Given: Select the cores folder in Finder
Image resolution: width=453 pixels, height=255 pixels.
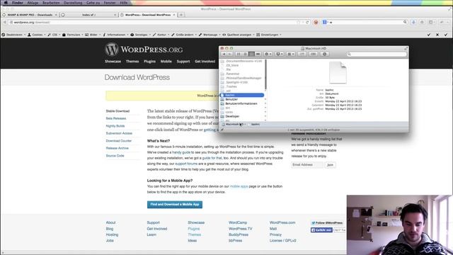Looking at the screenshot, I should point(229,112).
